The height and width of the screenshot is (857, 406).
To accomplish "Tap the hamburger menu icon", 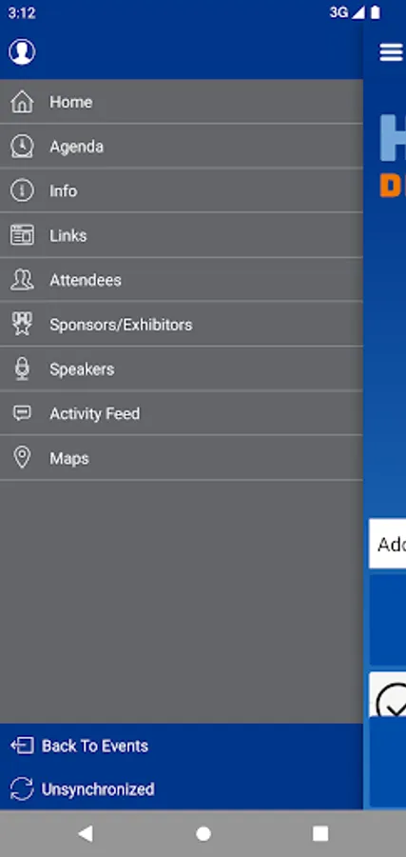I will pos(392,52).
